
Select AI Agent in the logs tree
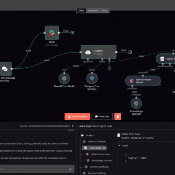[x=90, y=135]
